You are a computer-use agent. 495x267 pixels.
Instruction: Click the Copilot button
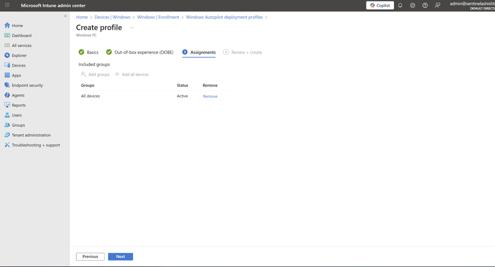[x=380, y=5]
